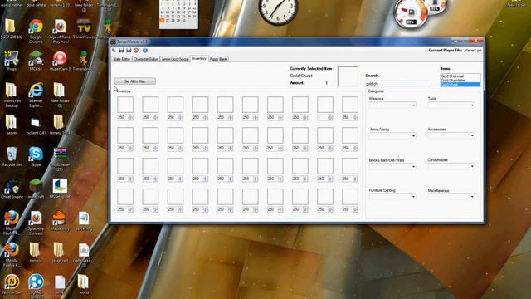
Task: Click the last inventory slot in top row
Action: (x=350, y=105)
